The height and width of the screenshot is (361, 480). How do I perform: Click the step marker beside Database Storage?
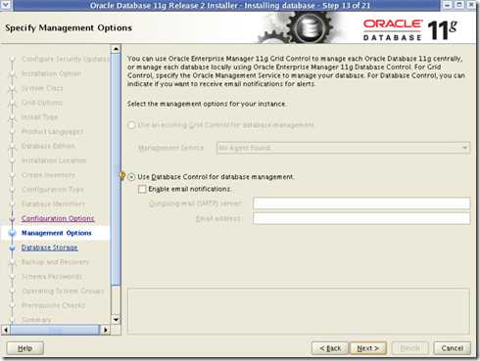coord(13,248)
